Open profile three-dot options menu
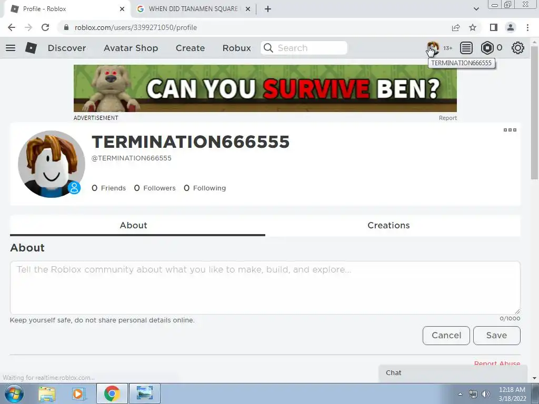Screen dimensions: 539x404 tap(510, 130)
